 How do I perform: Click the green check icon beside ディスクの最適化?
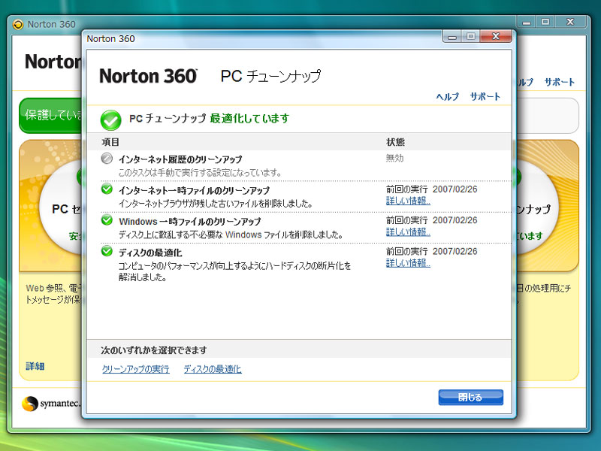pyautogui.click(x=107, y=252)
